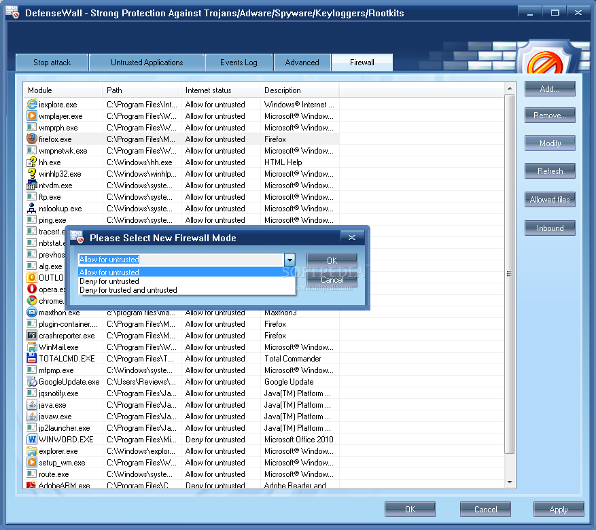Choose 'Allow for untrusted' in dropdown list
This screenshot has width=596, height=530.
[x=186, y=272]
